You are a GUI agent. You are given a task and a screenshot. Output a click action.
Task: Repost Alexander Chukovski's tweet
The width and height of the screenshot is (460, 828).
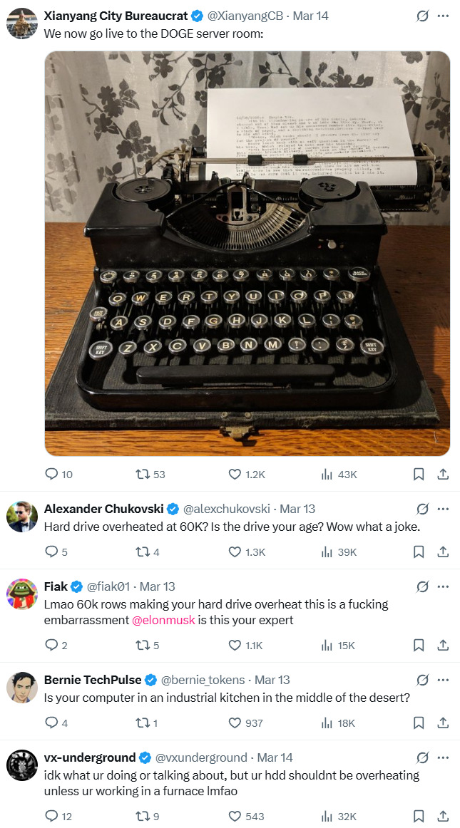pos(141,552)
